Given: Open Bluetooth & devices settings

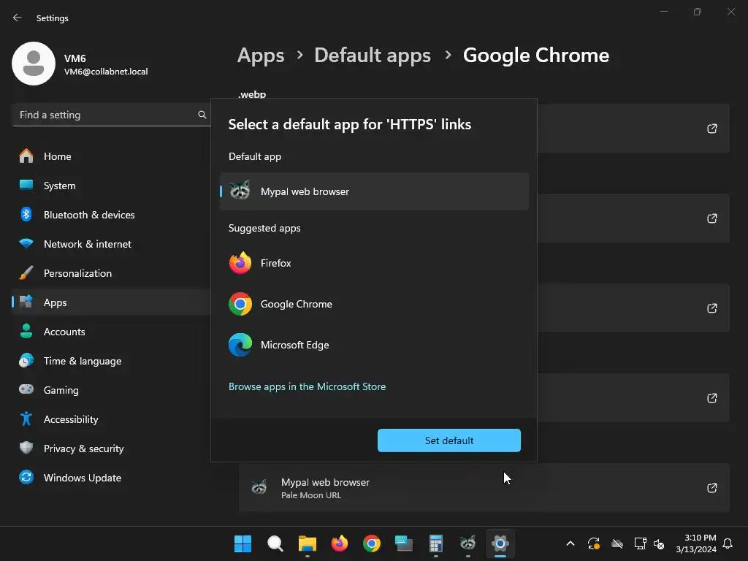Looking at the screenshot, I should tap(111, 215).
